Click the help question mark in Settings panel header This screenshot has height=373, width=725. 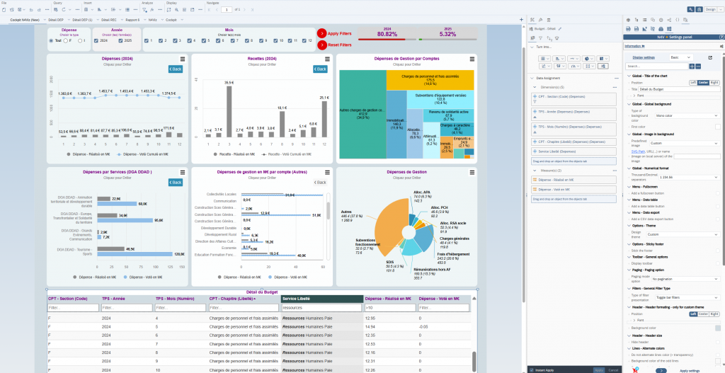721,37
